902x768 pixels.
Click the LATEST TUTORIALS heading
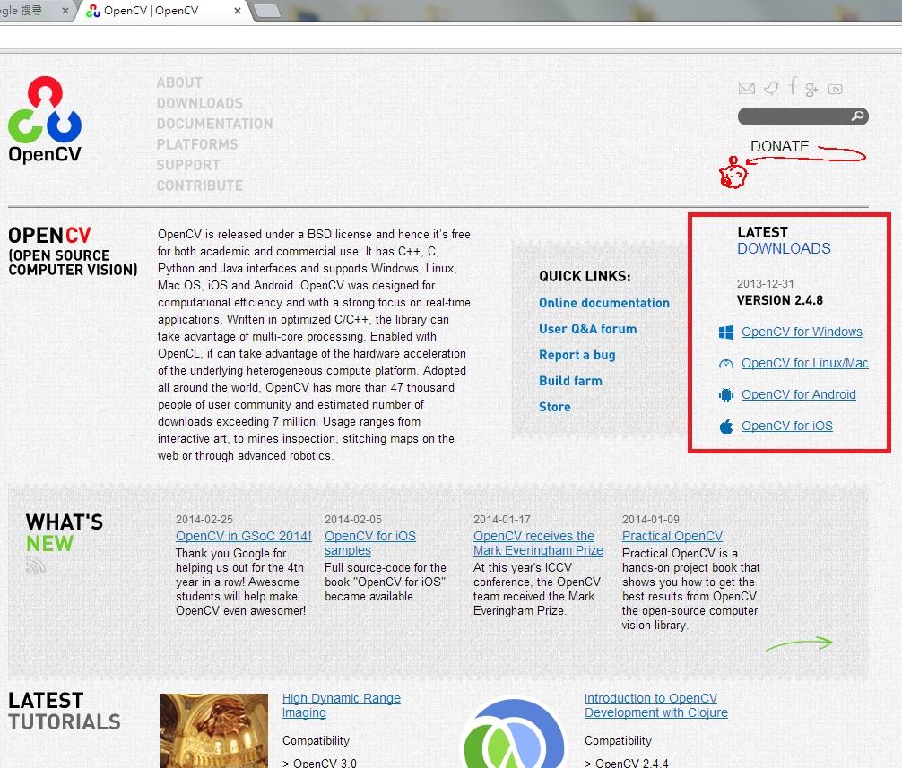(x=65, y=711)
